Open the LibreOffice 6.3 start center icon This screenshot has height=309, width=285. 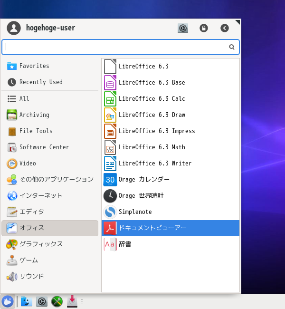coord(110,67)
